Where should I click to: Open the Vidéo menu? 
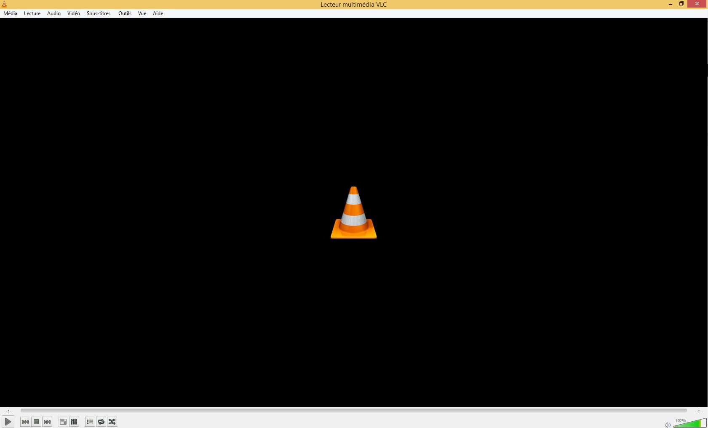(x=74, y=13)
